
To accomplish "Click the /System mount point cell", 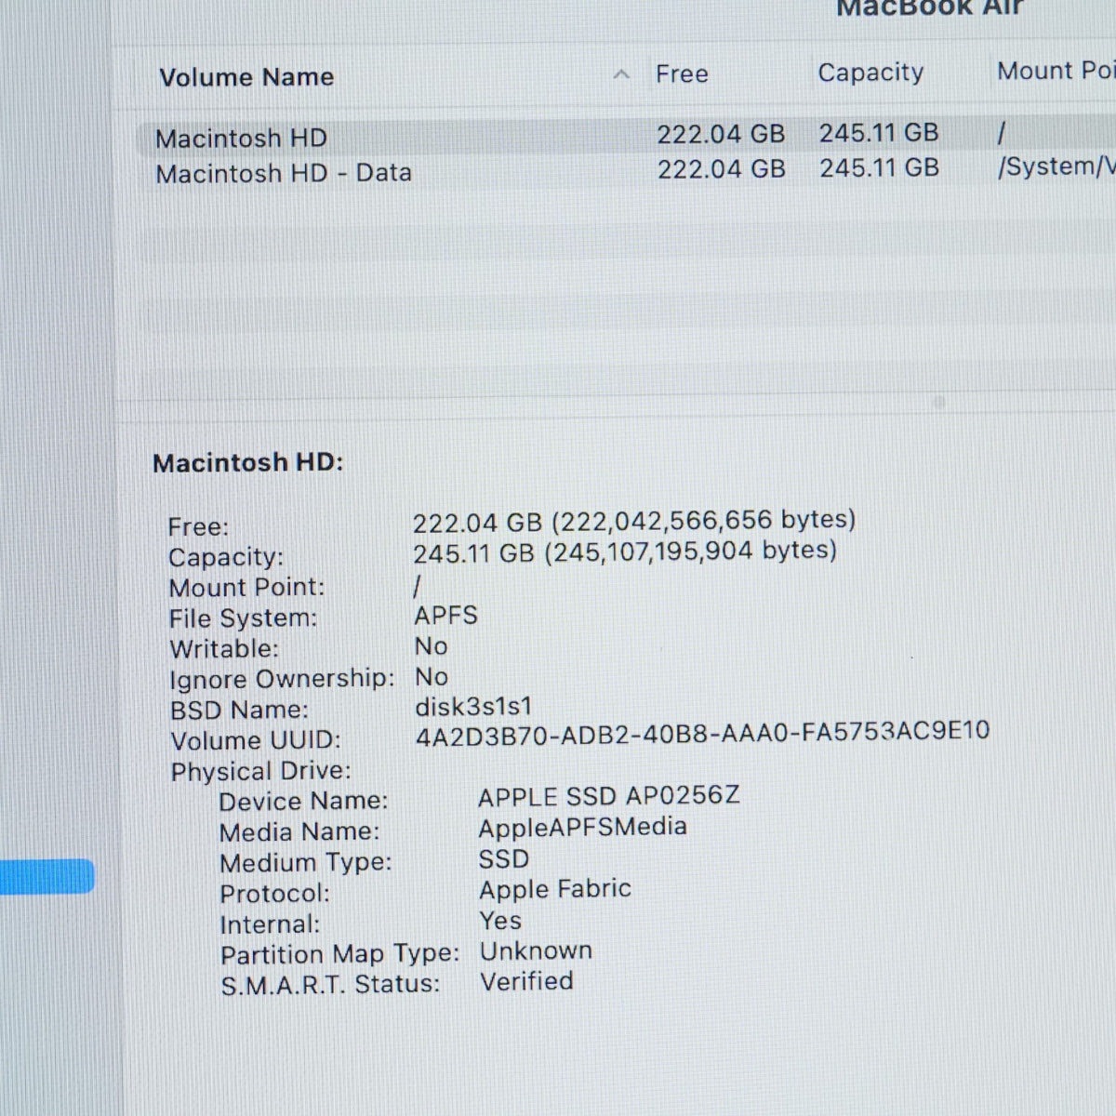I will click(x=1056, y=166).
